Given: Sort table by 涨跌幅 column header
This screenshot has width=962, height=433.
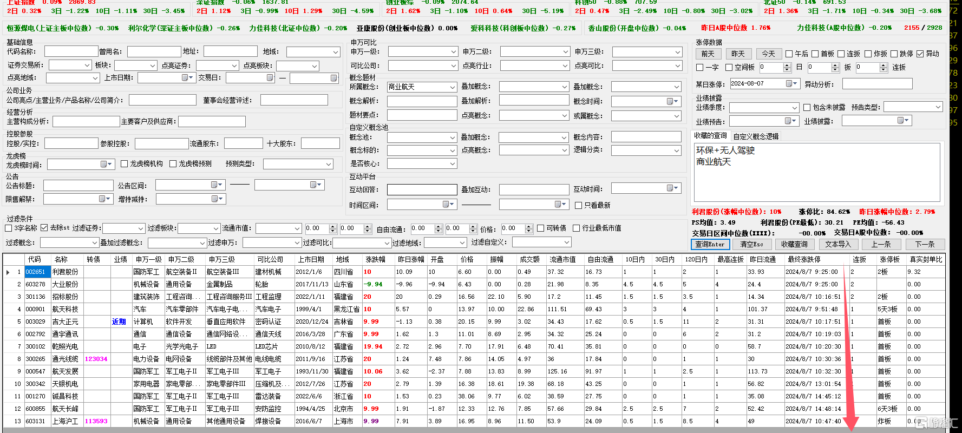Looking at the screenshot, I should 375,259.
